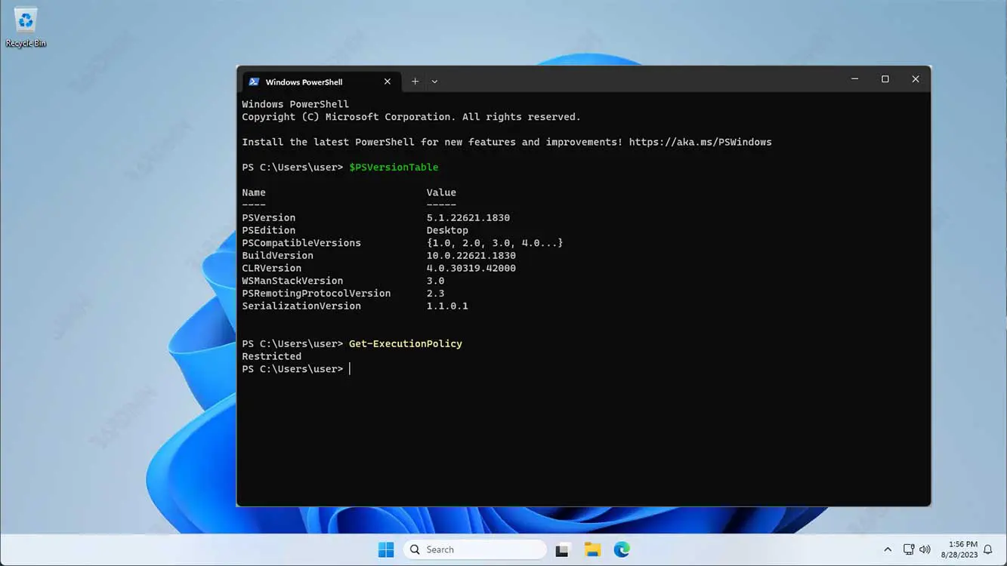Viewport: 1007px width, 566px height.
Task: Click the Value column header
Action: pyautogui.click(x=441, y=192)
